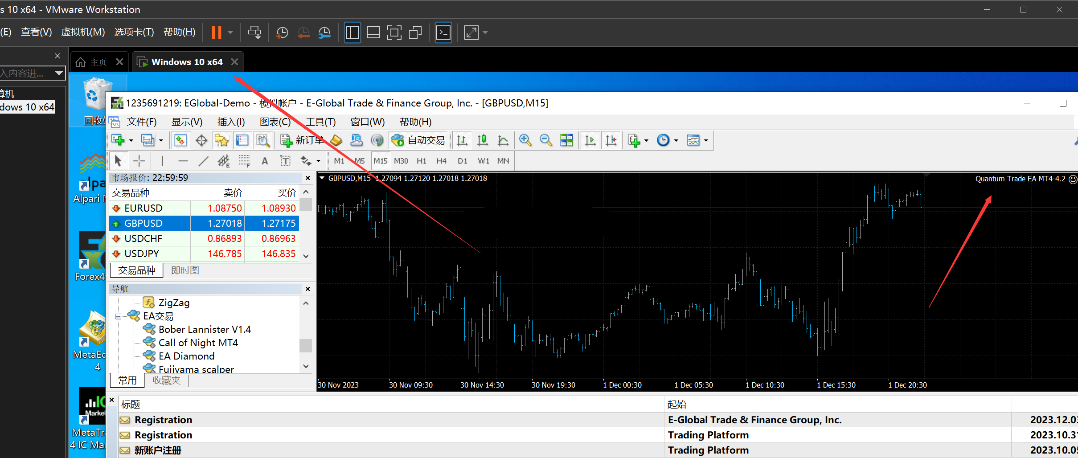The image size is (1078, 458).
Task: Select the EURUSD row in market watch
Action: 143,208
